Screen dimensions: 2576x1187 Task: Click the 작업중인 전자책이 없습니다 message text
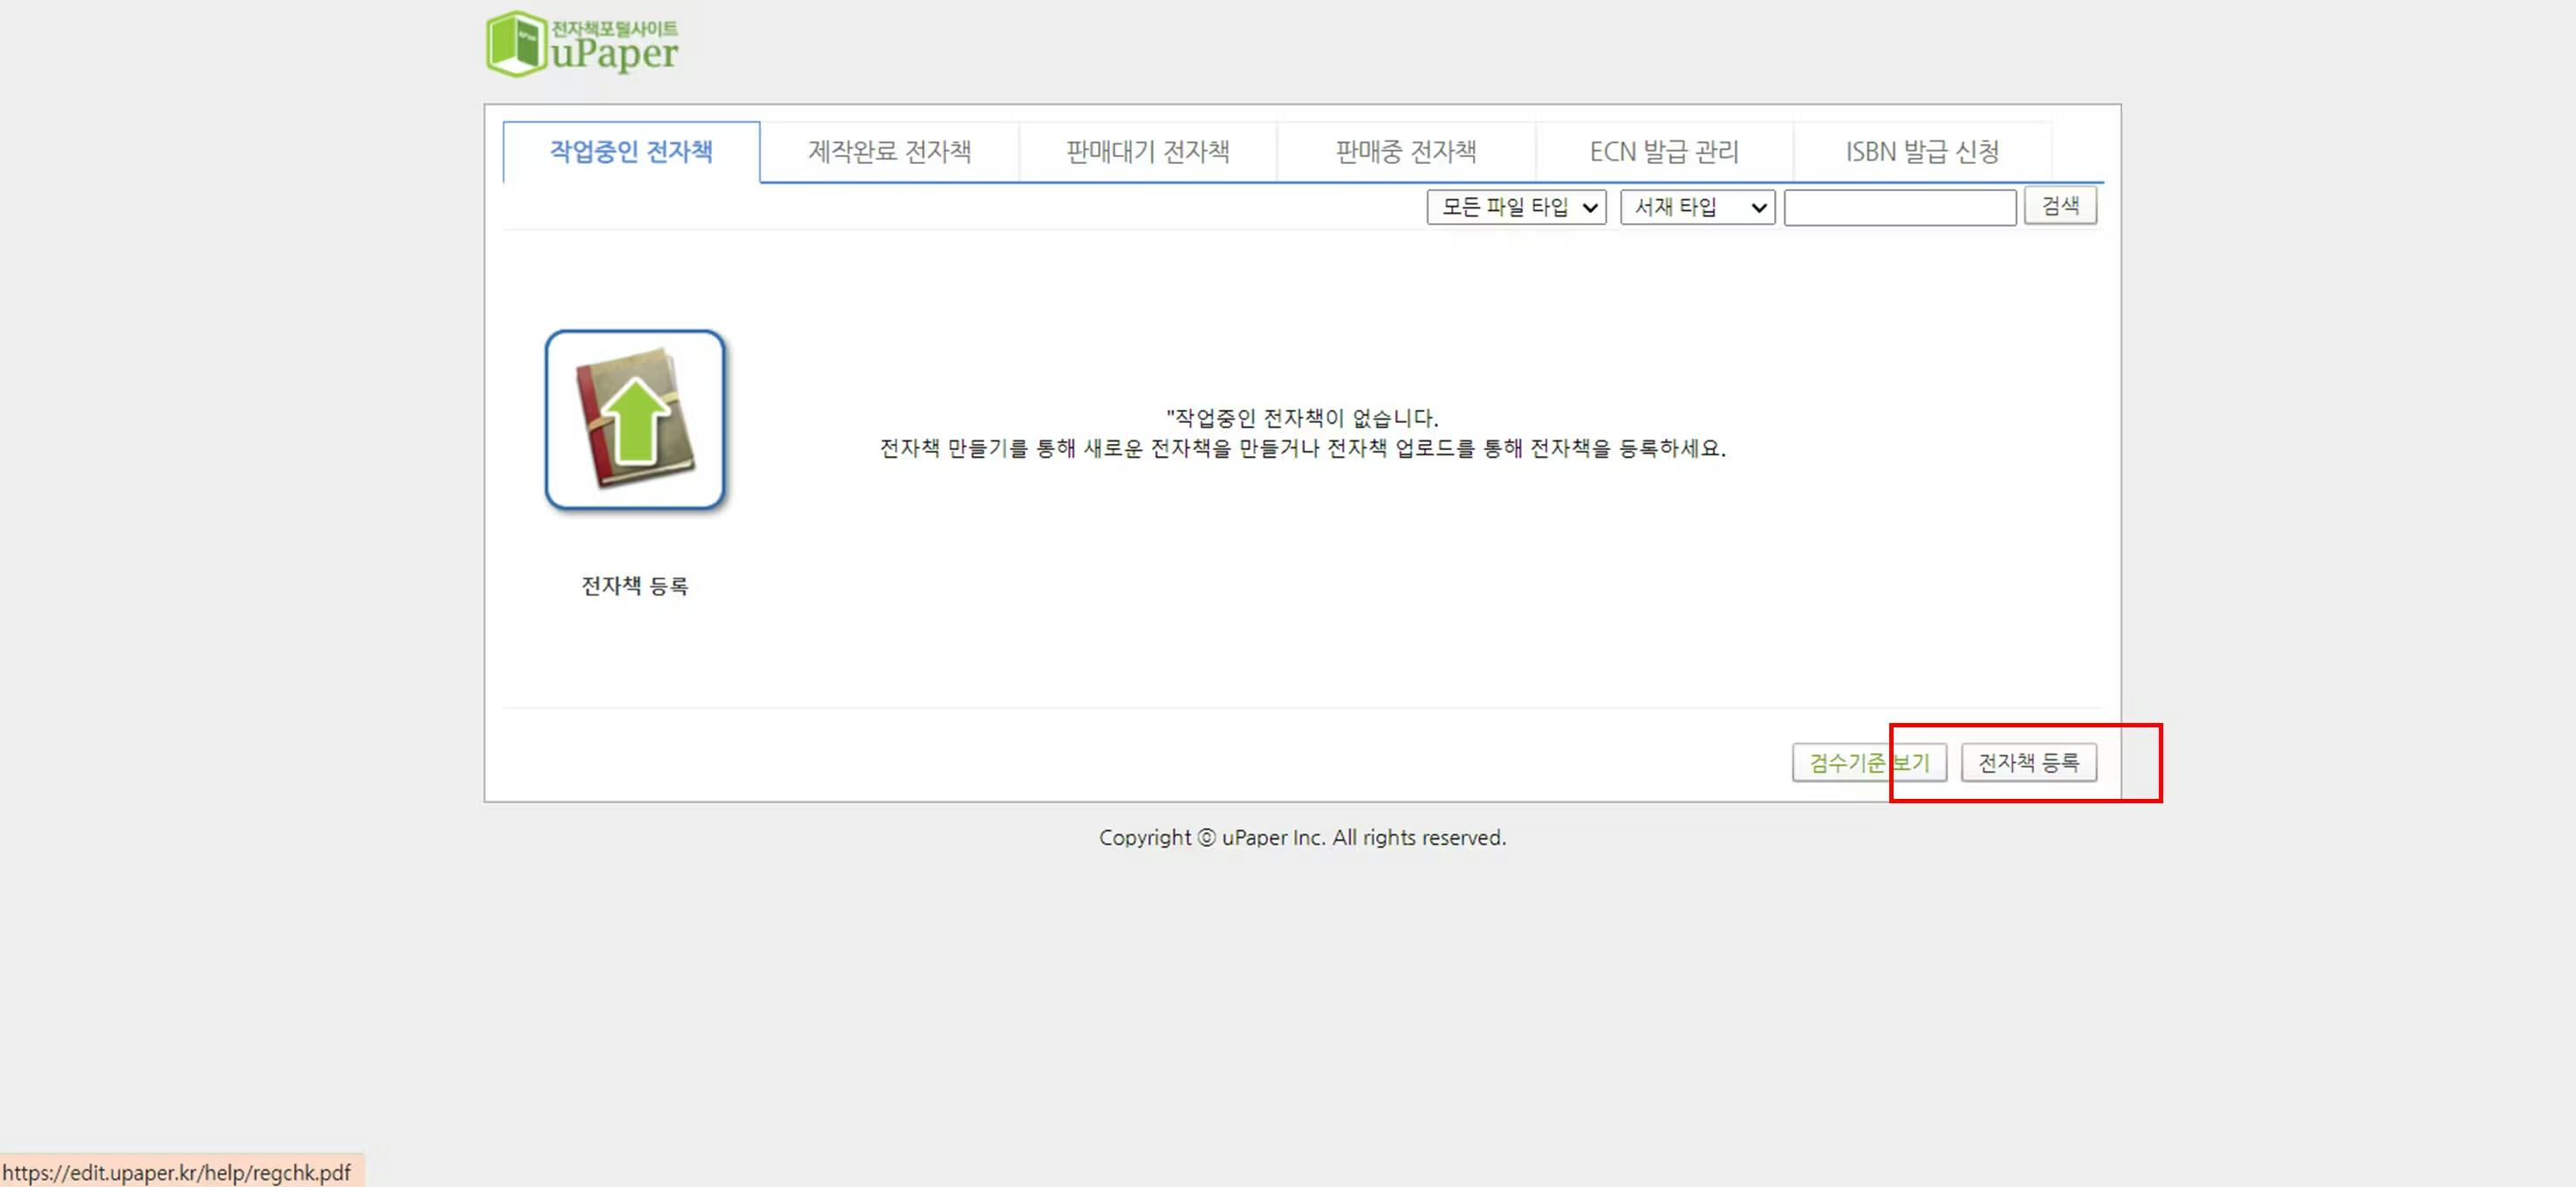point(1301,418)
